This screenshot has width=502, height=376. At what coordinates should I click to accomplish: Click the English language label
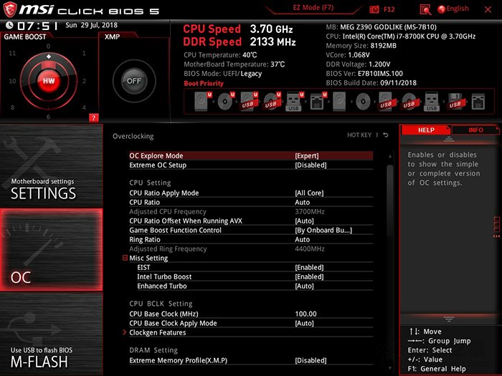click(458, 9)
